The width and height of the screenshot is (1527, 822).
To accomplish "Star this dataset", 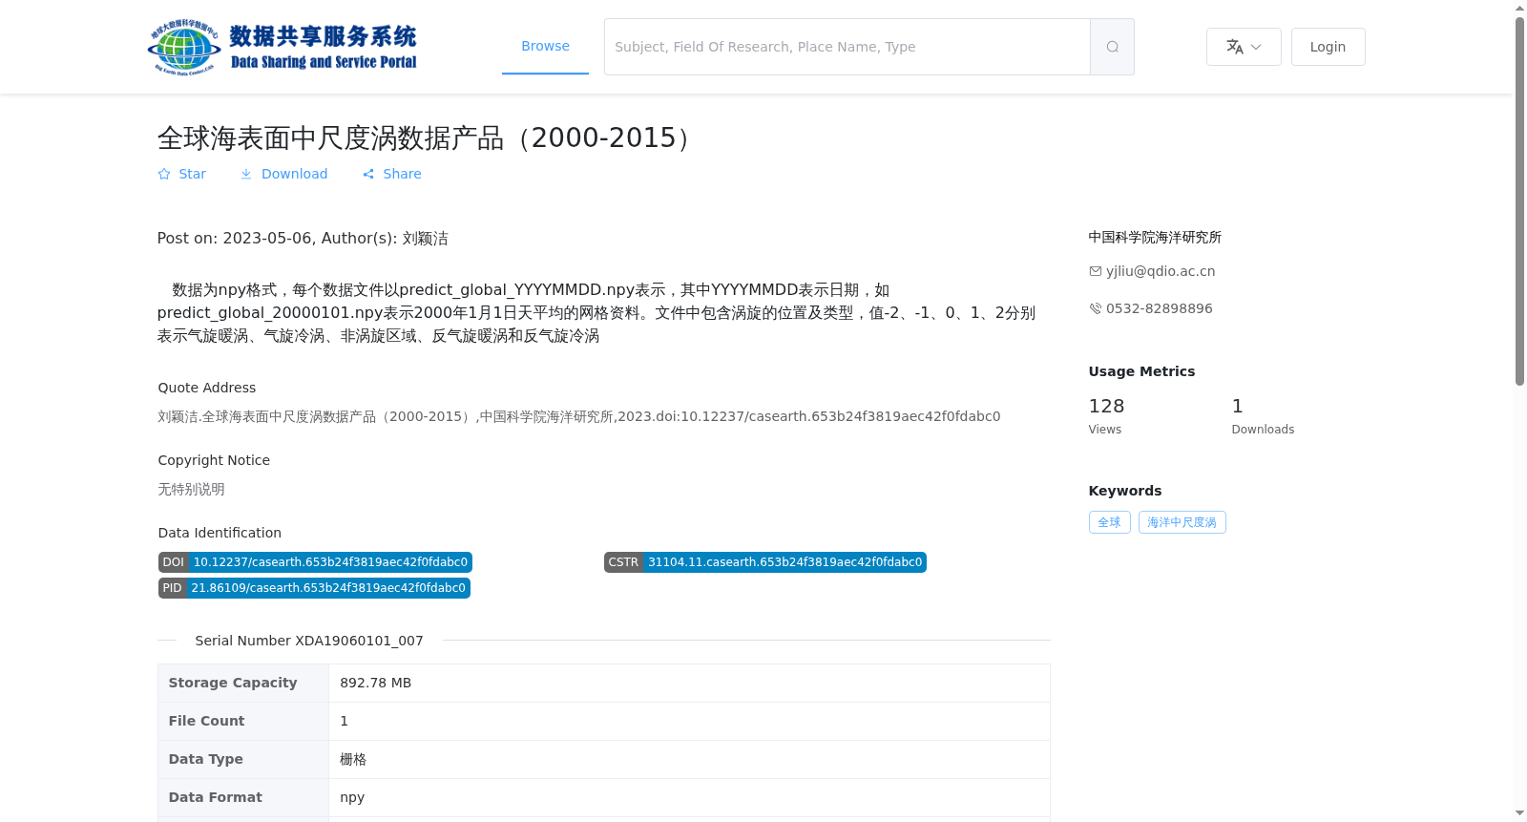I will [x=182, y=174].
